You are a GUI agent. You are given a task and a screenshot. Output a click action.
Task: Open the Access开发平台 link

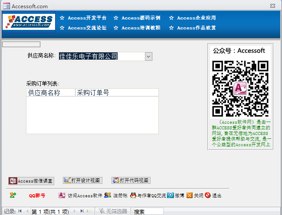pyautogui.click(x=87, y=18)
